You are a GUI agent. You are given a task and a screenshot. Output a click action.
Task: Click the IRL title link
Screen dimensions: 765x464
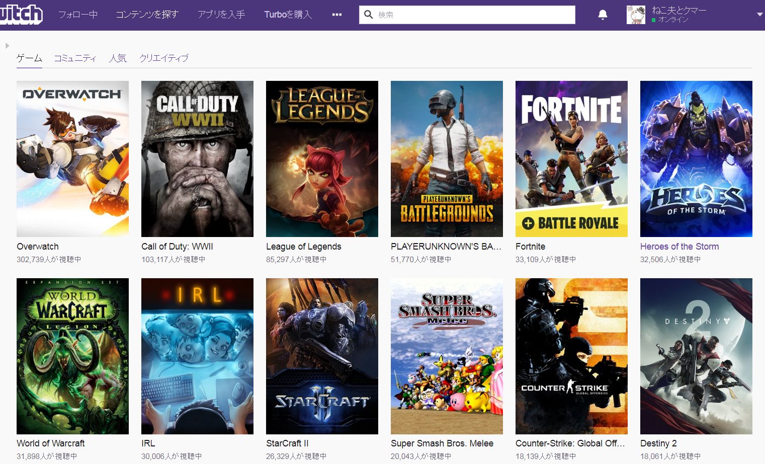click(x=148, y=443)
